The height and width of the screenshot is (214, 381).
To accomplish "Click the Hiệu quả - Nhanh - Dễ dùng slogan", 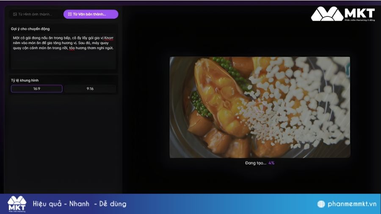I will 80,204.
